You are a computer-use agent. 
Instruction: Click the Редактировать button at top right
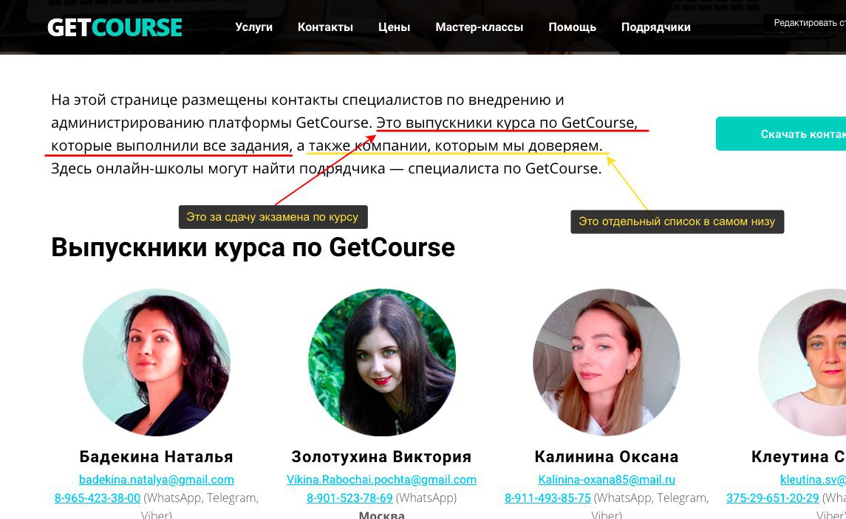click(x=805, y=23)
